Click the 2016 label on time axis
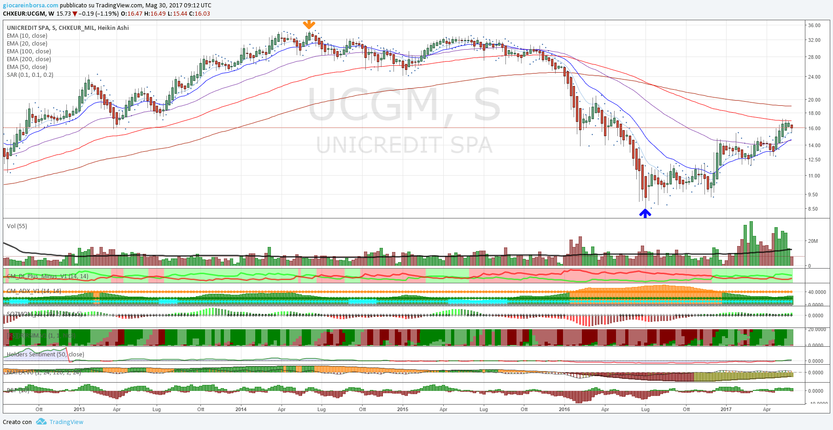This screenshot has height=430, width=833. coord(564,409)
